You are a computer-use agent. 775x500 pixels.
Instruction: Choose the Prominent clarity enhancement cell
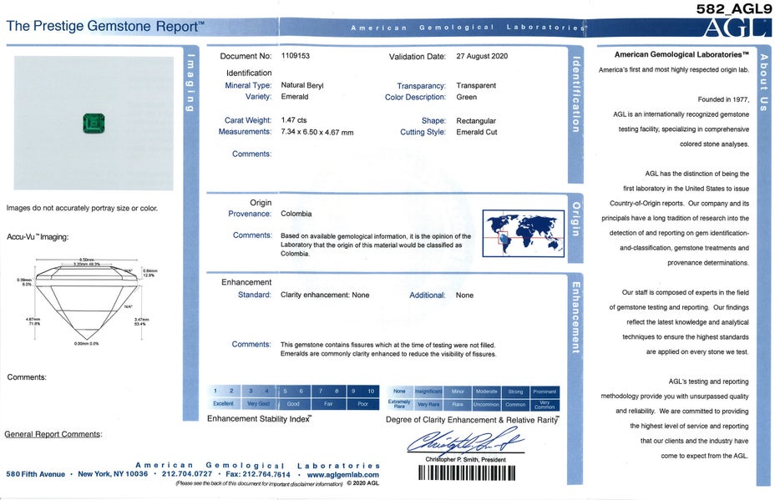click(545, 391)
